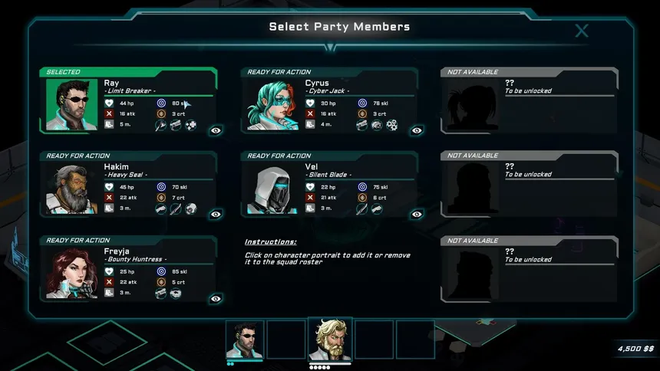Toggle the eye icon on Ray's card
Viewport: 660px width, 371px height.
click(216, 130)
